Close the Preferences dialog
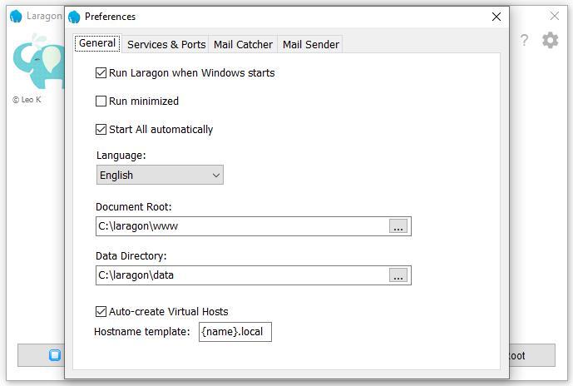Viewport: 573px width, 386px height. pos(496,17)
